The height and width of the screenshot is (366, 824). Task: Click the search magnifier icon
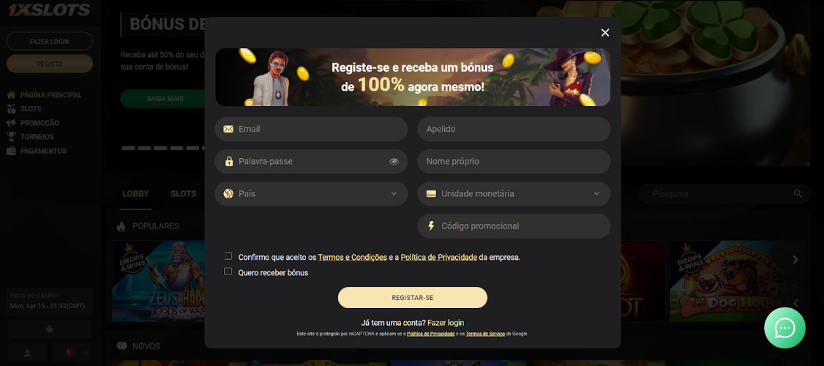click(798, 193)
